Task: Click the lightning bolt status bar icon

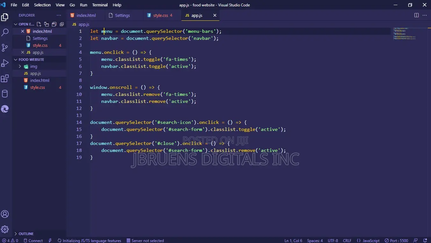Action: (x=50, y=240)
